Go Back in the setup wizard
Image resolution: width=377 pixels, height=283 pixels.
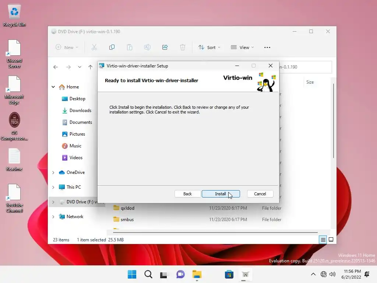[187, 194]
